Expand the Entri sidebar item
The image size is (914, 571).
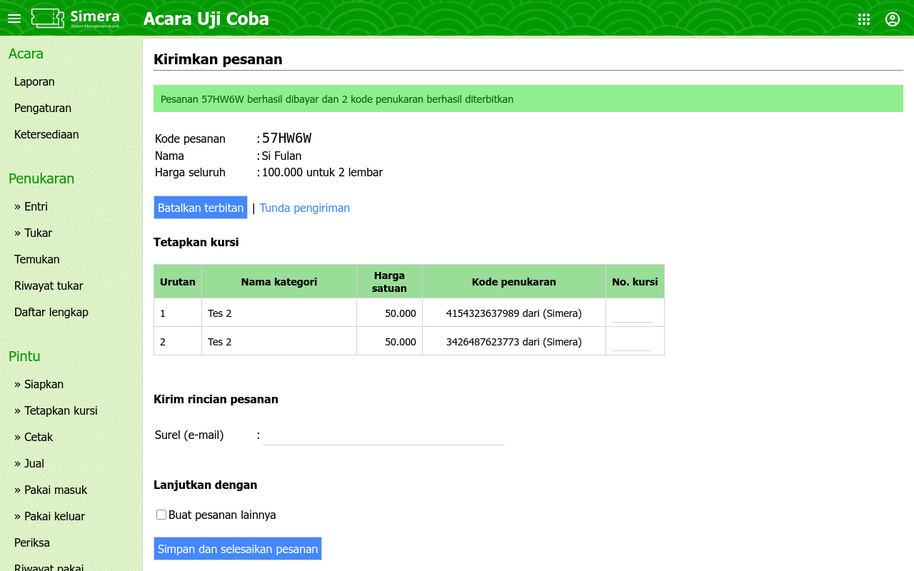pyautogui.click(x=31, y=206)
